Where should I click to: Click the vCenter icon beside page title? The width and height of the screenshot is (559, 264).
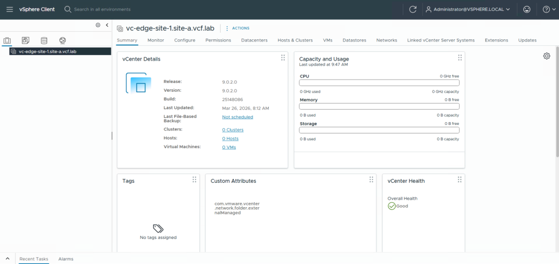120,28
